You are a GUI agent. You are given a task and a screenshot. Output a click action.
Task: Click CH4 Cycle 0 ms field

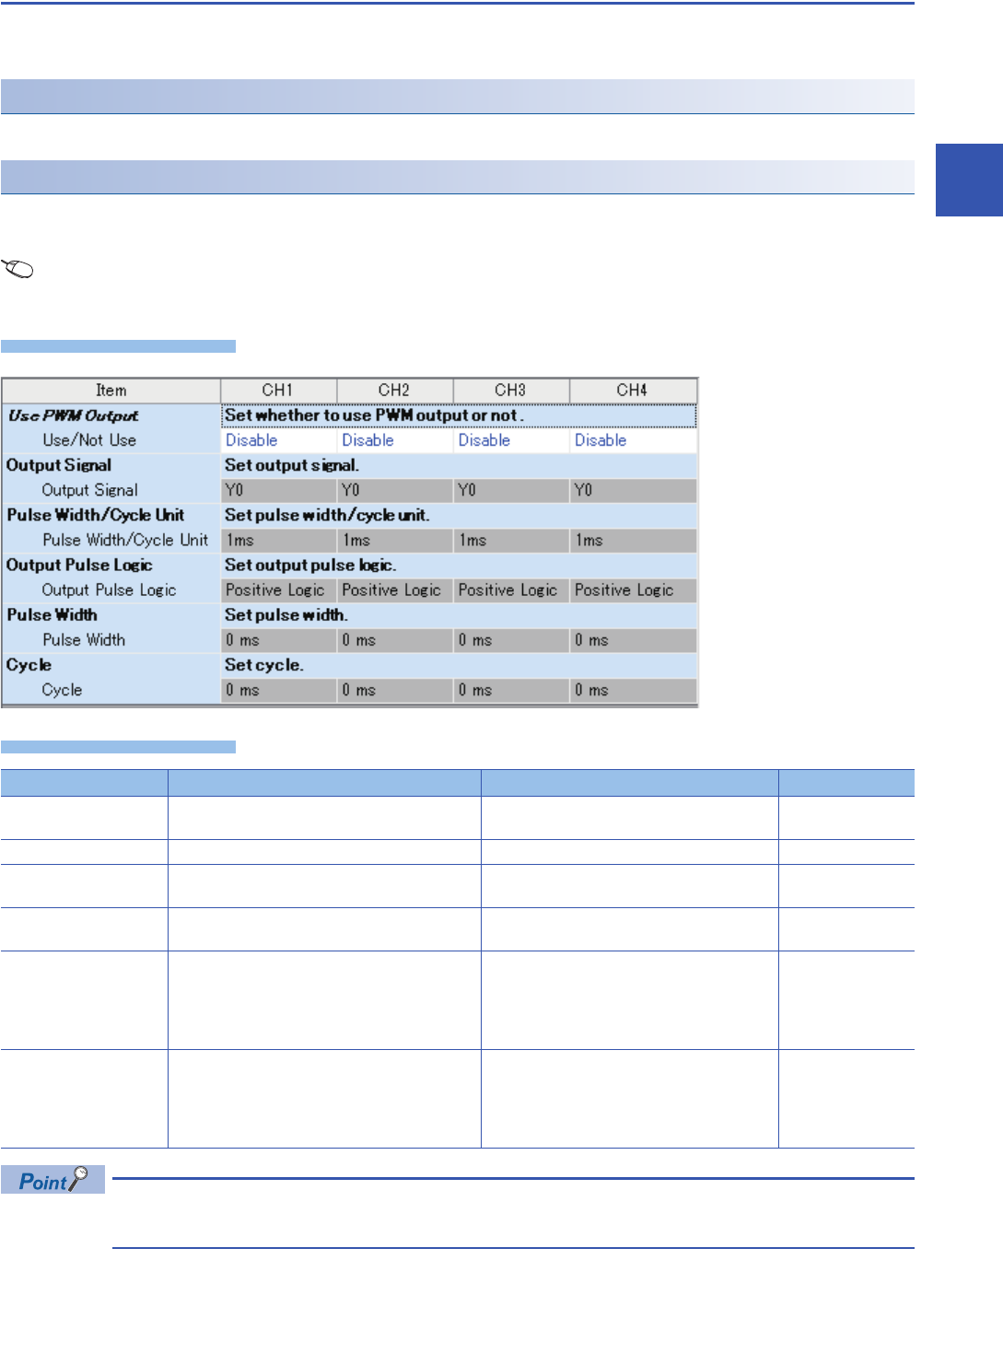tap(633, 690)
